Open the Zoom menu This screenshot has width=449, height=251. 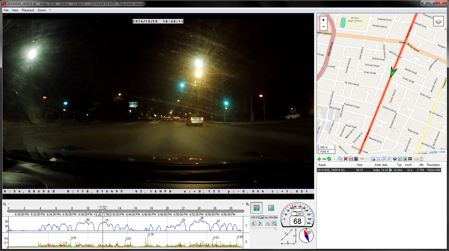click(41, 10)
